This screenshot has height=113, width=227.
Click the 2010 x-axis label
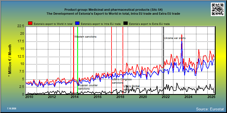click(29, 97)
